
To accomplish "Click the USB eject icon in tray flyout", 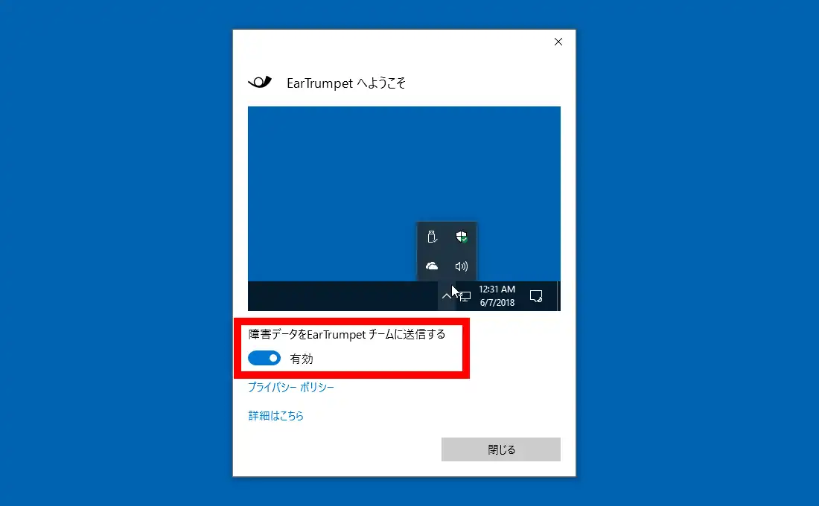I will [431, 237].
